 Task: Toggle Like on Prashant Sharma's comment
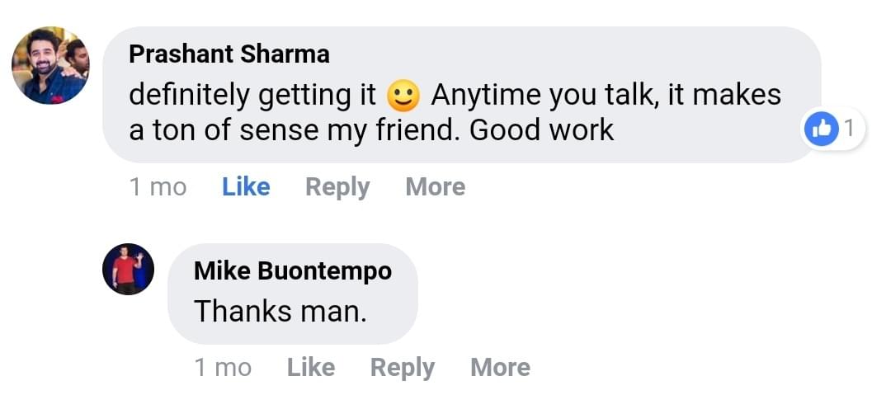(246, 187)
